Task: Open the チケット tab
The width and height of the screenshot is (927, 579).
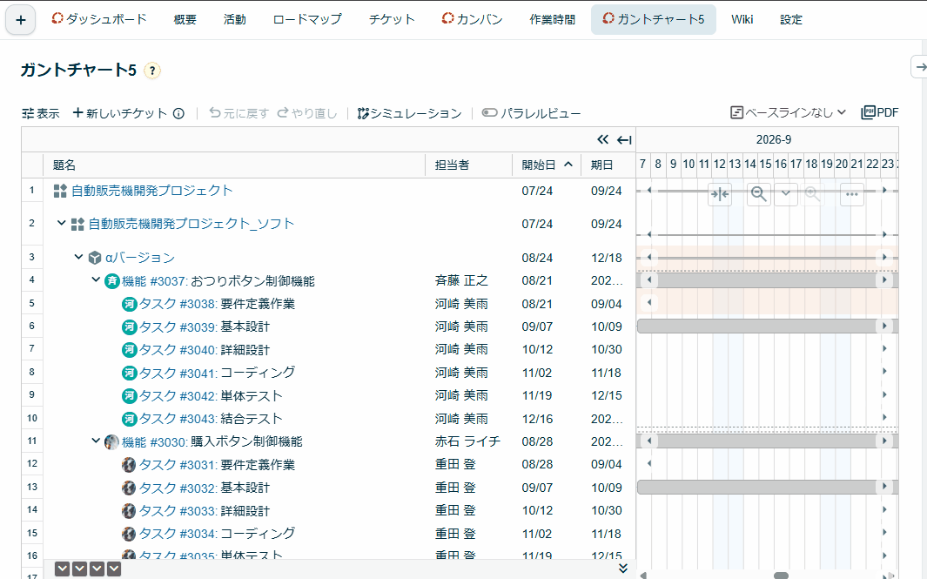Action: click(x=392, y=19)
